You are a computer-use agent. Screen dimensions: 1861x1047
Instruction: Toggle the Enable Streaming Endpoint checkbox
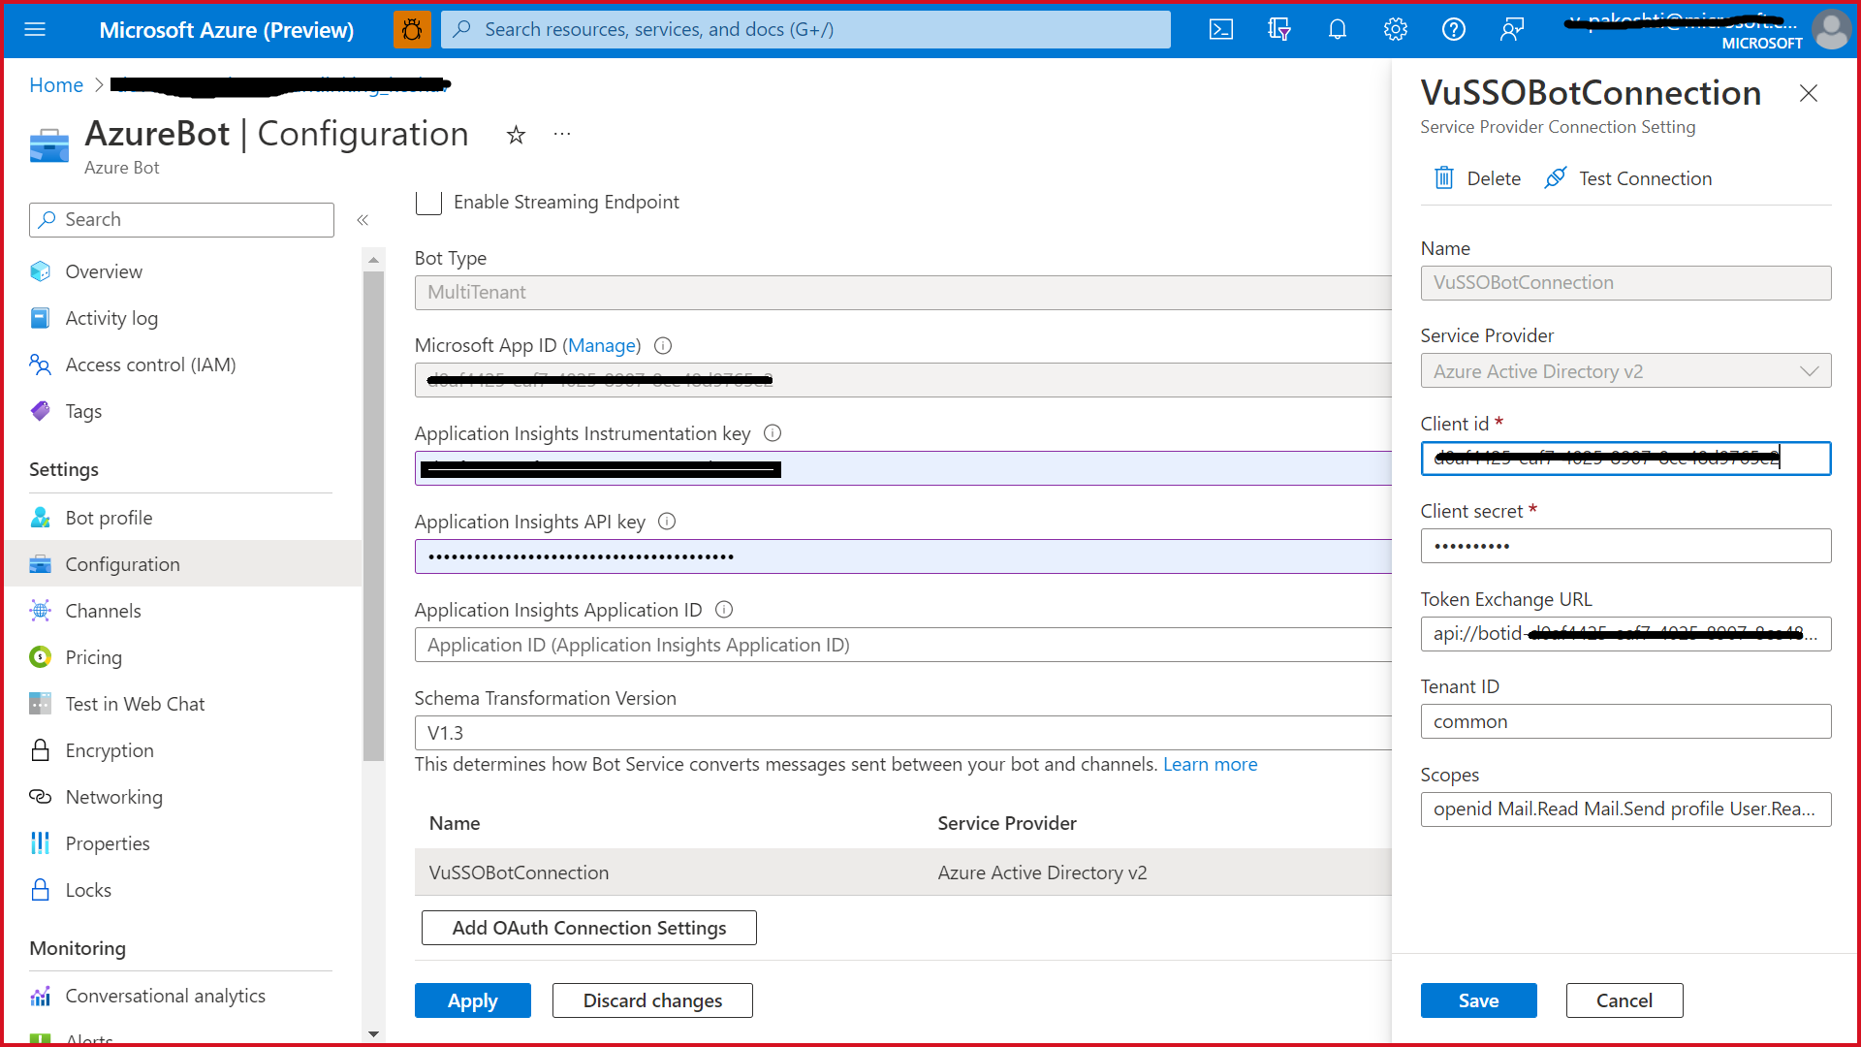[428, 201]
